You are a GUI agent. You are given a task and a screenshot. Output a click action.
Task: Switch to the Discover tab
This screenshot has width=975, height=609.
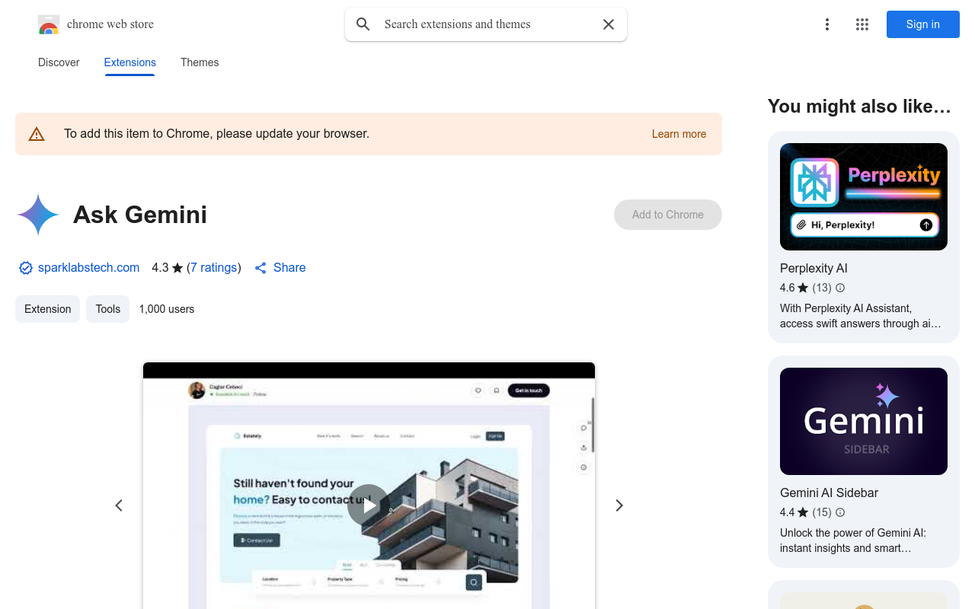tap(59, 62)
